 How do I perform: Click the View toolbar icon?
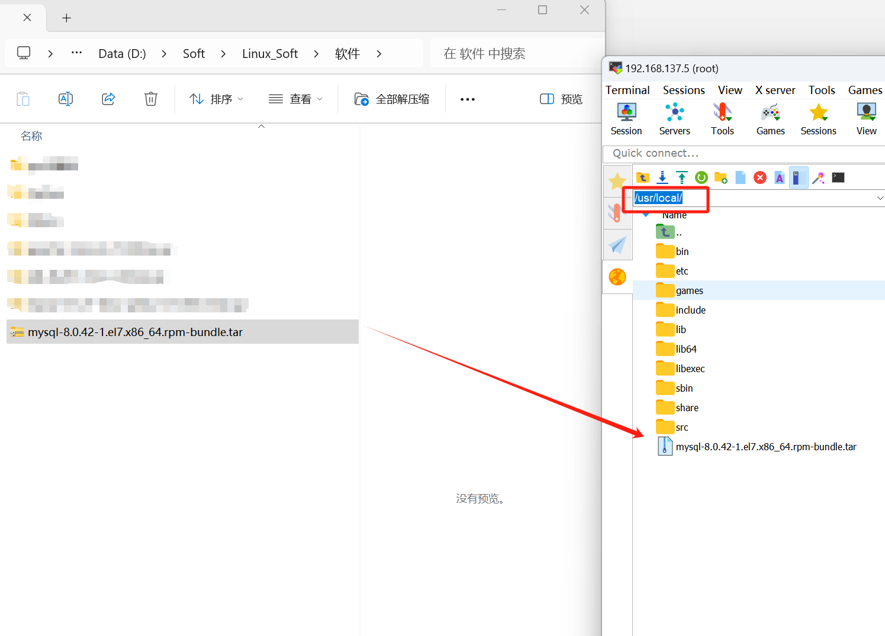click(x=867, y=119)
